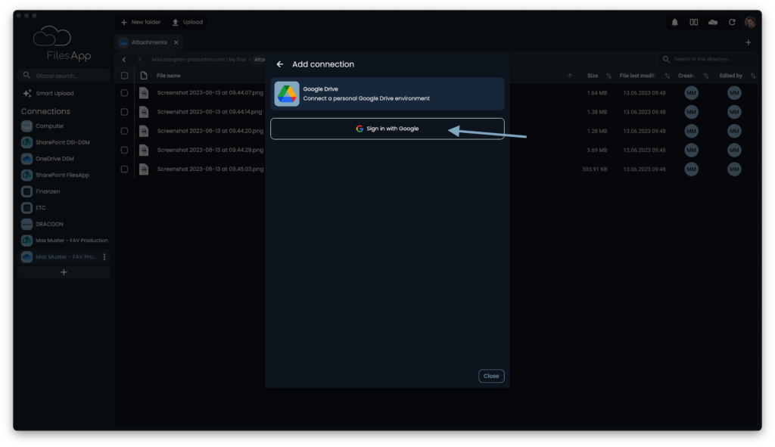
Task: Select the Computer connection icon
Action: (x=26, y=126)
